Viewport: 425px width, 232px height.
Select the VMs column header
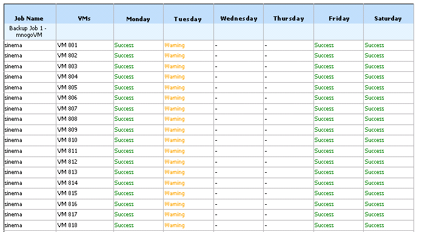point(84,18)
